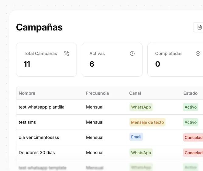Image resolution: width=203 pixels, height=171 pixels.
Task: Open the Completadas summary card
Action: 175,60
